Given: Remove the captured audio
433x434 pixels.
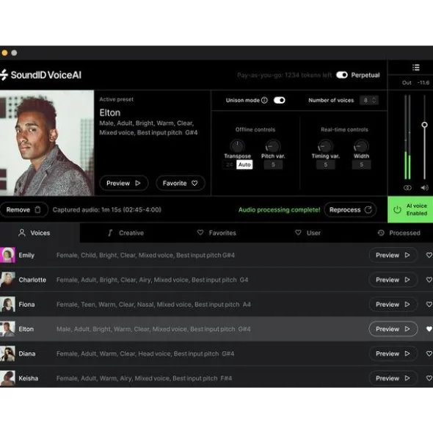Looking at the screenshot, I should tap(23, 209).
